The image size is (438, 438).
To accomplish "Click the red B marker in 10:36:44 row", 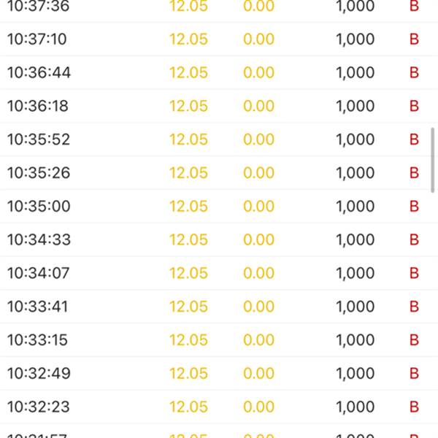I will [414, 73].
